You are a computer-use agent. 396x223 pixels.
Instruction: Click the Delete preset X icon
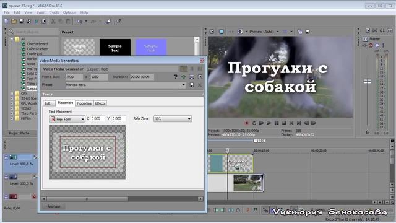click(x=200, y=85)
